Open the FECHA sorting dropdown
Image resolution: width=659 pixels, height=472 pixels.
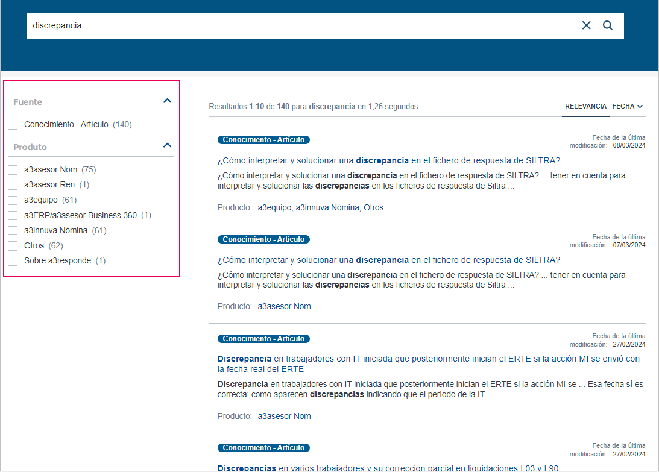[627, 105]
